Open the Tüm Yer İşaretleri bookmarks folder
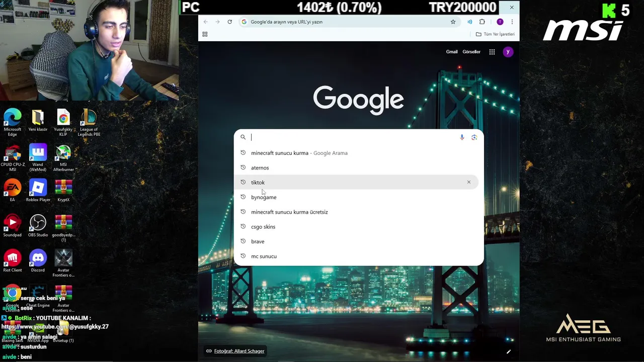This screenshot has width=644, height=362. (x=495, y=34)
